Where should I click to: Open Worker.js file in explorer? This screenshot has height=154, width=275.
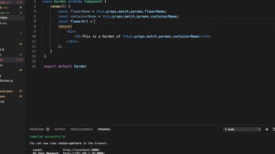coord(6,81)
